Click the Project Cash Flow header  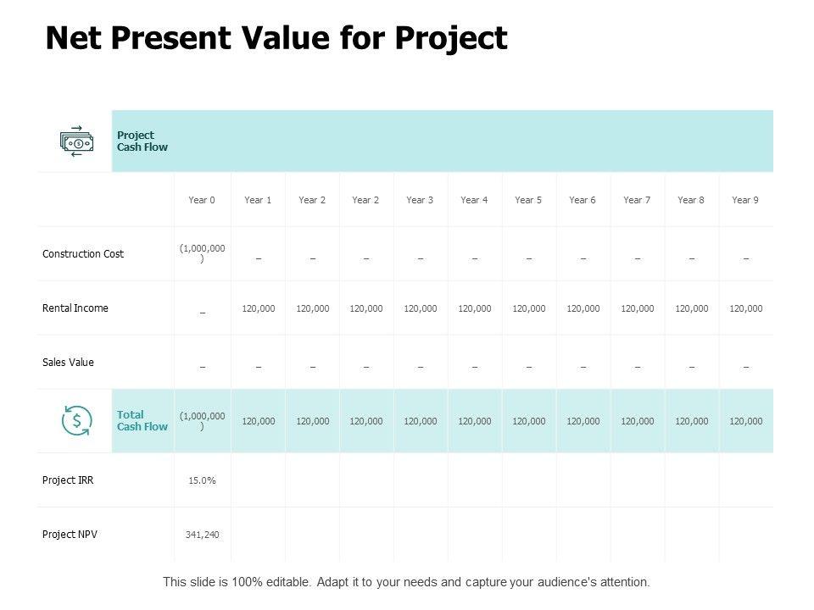point(142,141)
